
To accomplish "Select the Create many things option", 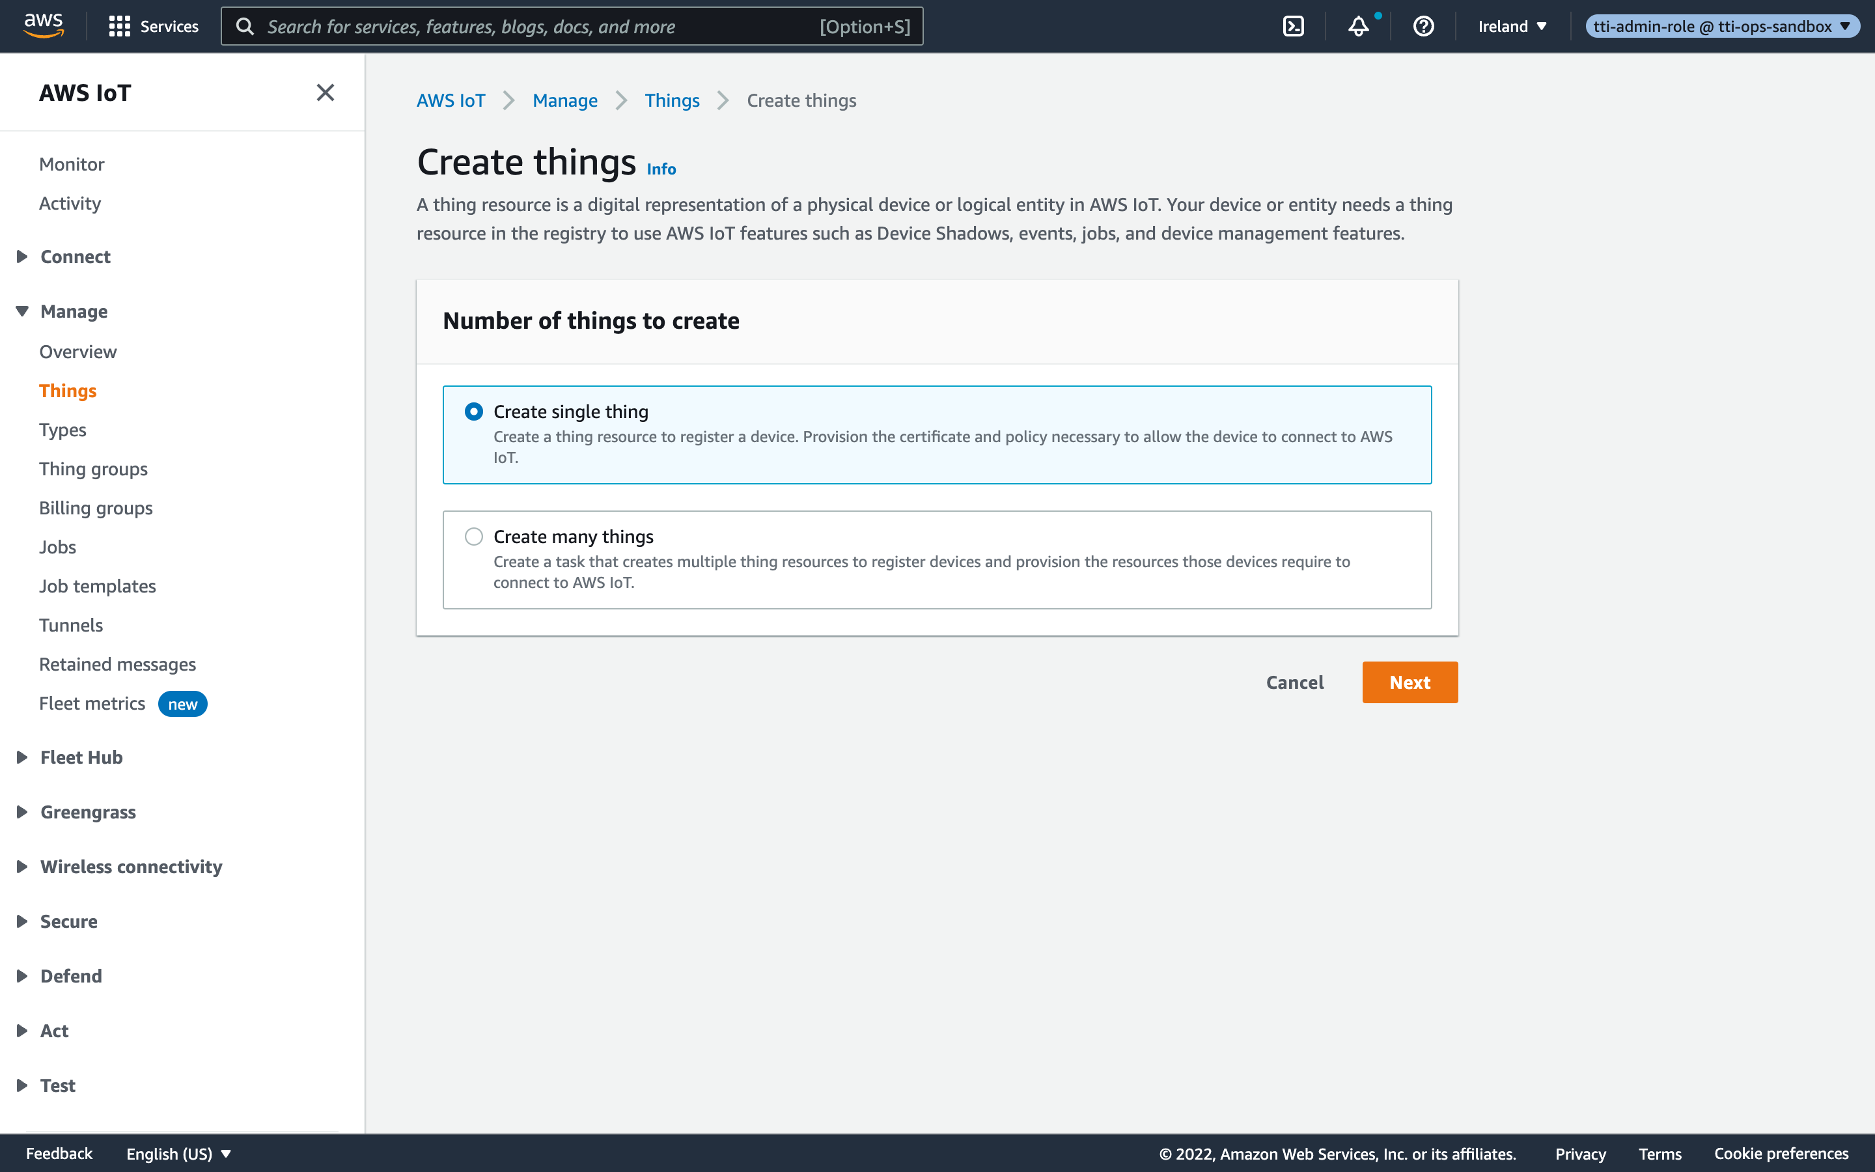I will (473, 536).
